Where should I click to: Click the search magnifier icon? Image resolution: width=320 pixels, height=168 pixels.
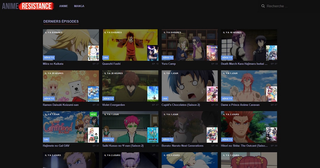click(263, 6)
